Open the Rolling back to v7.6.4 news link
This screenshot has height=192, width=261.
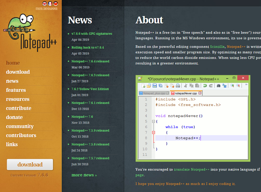pyautogui.click(x=88, y=47)
